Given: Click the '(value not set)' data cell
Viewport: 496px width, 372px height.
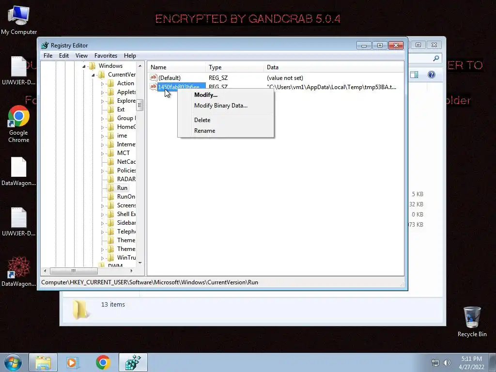Looking at the screenshot, I should pos(285,78).
